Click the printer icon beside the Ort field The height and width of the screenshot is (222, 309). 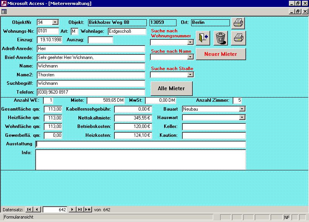click(238, 23)
